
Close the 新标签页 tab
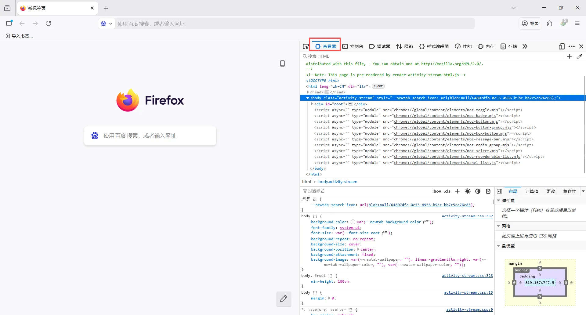[x=92, y=8]
